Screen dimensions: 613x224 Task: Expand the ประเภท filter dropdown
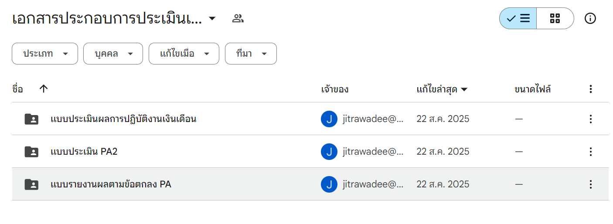tap(45, 54)
